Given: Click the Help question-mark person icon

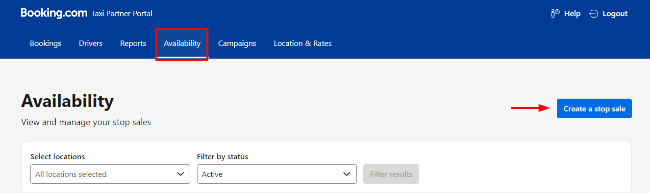Looking at the screenshot, I should click(555, 14).
